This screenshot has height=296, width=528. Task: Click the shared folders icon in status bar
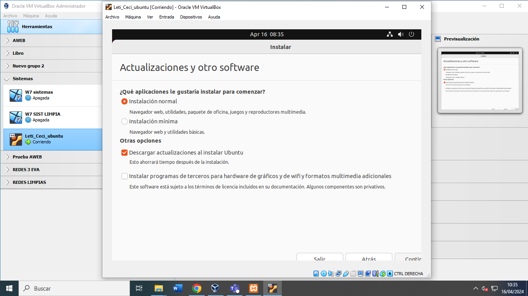pyautogui.click(x=352, y=274)
